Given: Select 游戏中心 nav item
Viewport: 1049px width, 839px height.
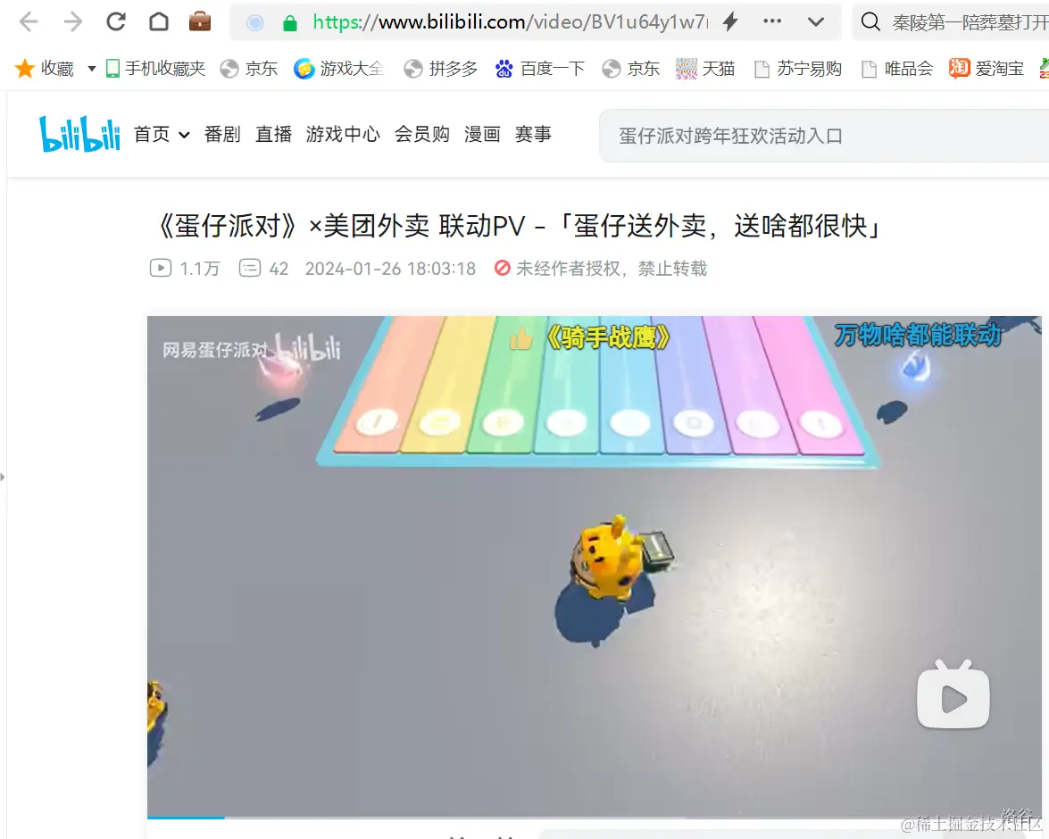Looking at the screenshot, I should click(x=343, y=135).
